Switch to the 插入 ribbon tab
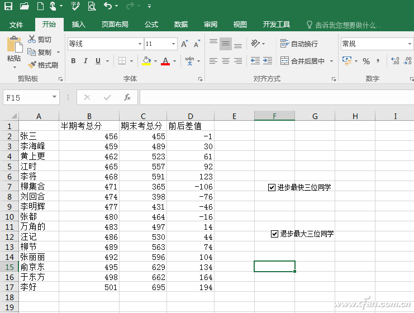 (x=79, y=25)
